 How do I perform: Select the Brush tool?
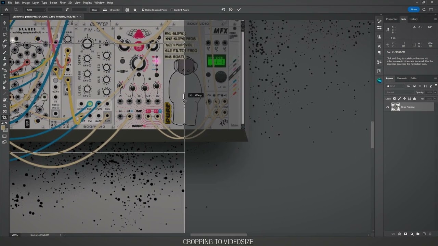[4, 52]
